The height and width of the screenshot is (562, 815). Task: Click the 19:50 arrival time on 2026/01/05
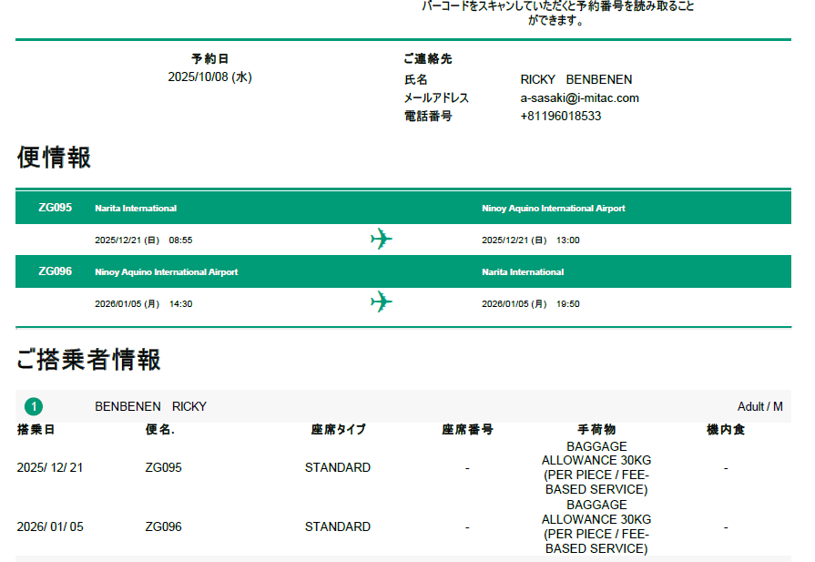[567, 304]
